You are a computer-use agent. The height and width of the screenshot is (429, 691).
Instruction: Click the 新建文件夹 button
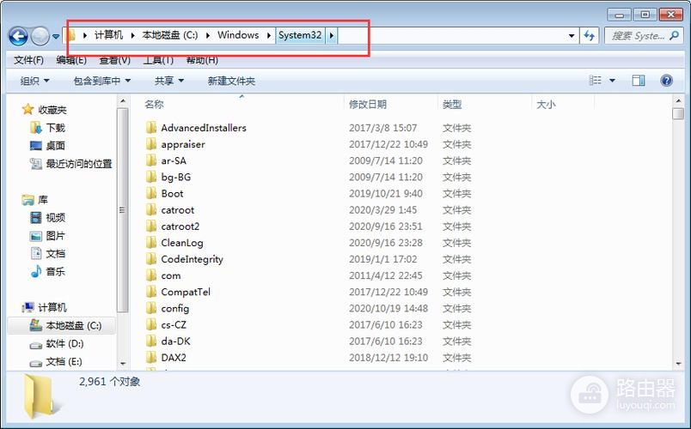pos(231,81)
